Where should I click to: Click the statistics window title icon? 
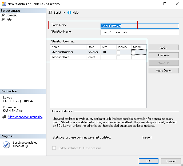[4, 4]
